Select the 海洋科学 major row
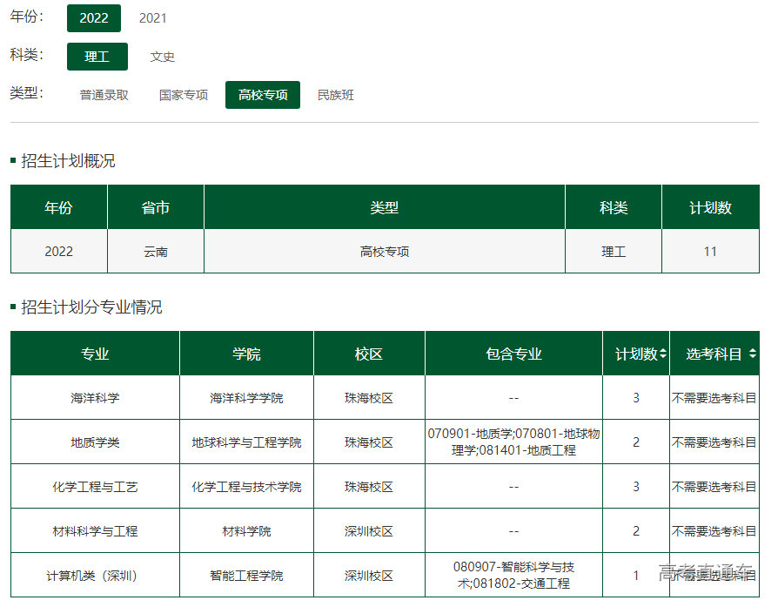 (x=95, y=398)
